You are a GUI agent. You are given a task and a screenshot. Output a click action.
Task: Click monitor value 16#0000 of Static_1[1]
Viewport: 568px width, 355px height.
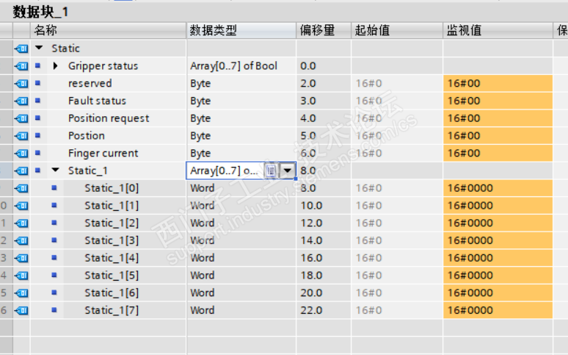498,206
